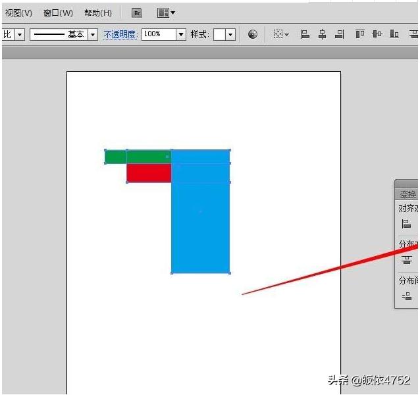The width and height of the screenshot is (420, 395).
Task: Click align left icon in 对齐 panel
Action: [406, 224]
